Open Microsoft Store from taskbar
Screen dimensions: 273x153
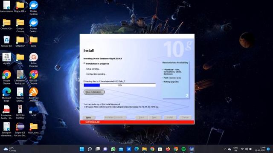click(160, 149)
